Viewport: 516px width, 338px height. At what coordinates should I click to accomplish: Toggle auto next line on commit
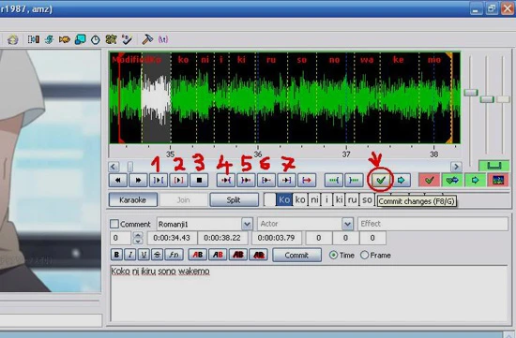452,180
